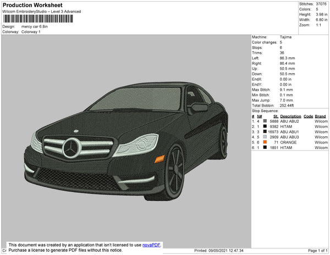Click the Left value '86.3 mm'

point(287,58)
